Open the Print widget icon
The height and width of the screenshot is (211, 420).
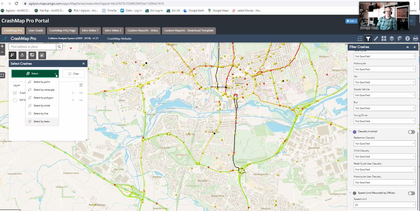(415, 38)
